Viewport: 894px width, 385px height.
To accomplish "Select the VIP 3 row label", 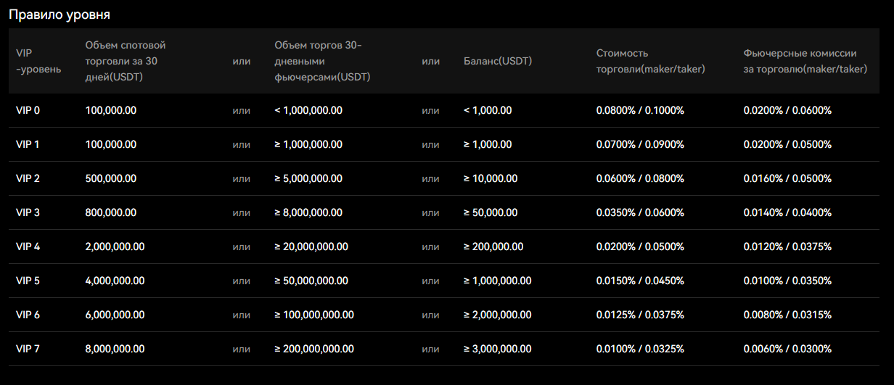I will [28, 212].
